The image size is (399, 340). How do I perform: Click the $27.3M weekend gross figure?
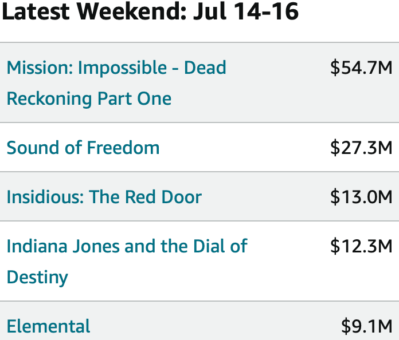[x=361, y=147]
